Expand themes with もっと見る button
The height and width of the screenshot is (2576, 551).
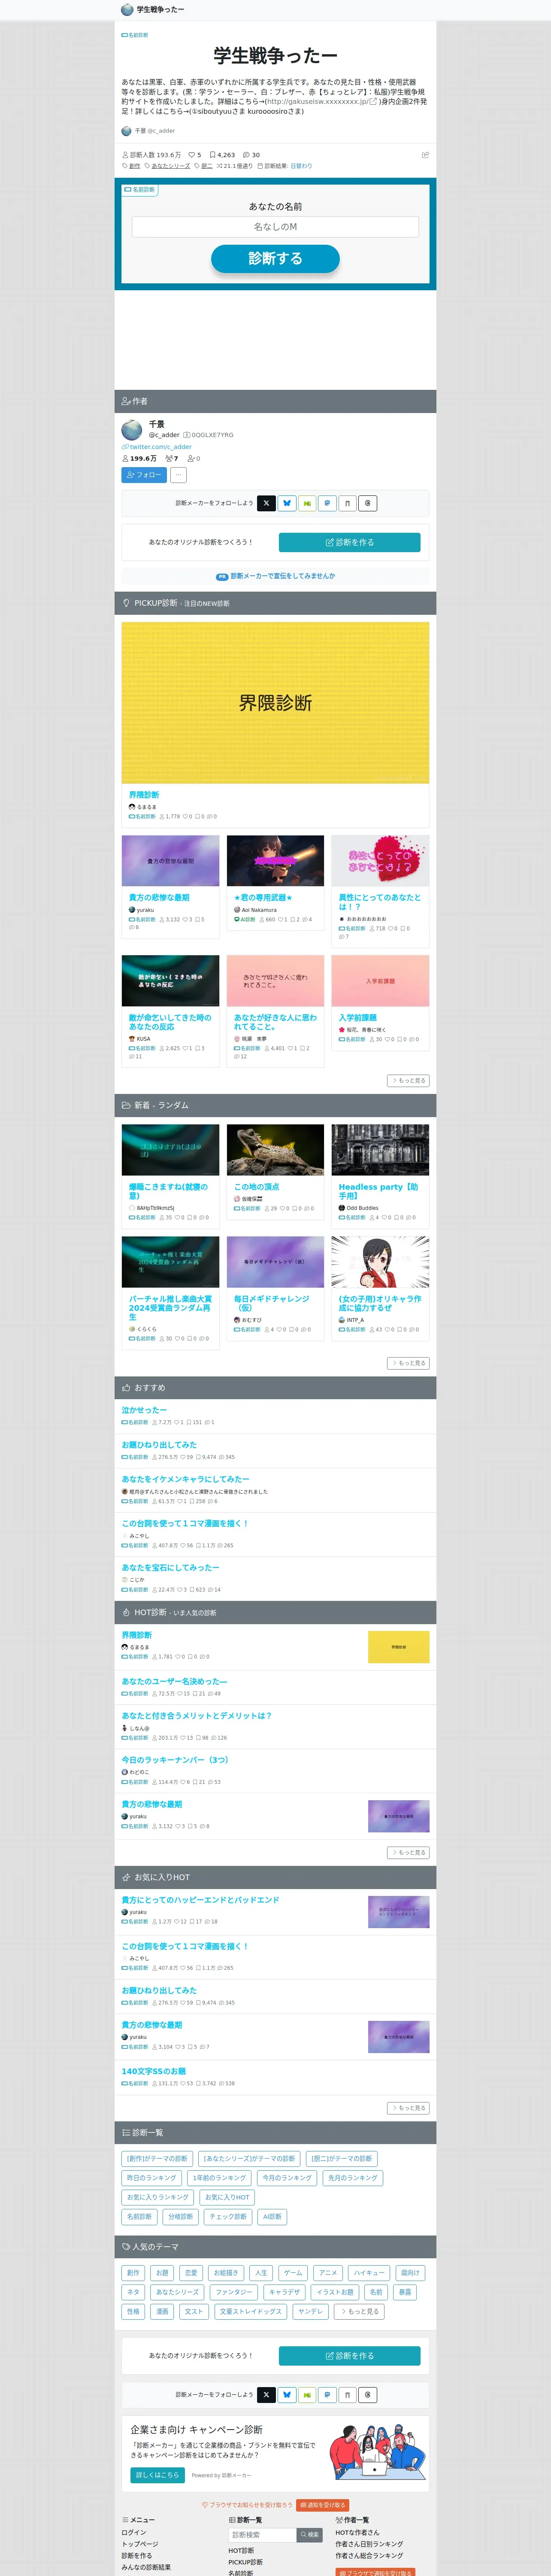(x=360, y=2311)
